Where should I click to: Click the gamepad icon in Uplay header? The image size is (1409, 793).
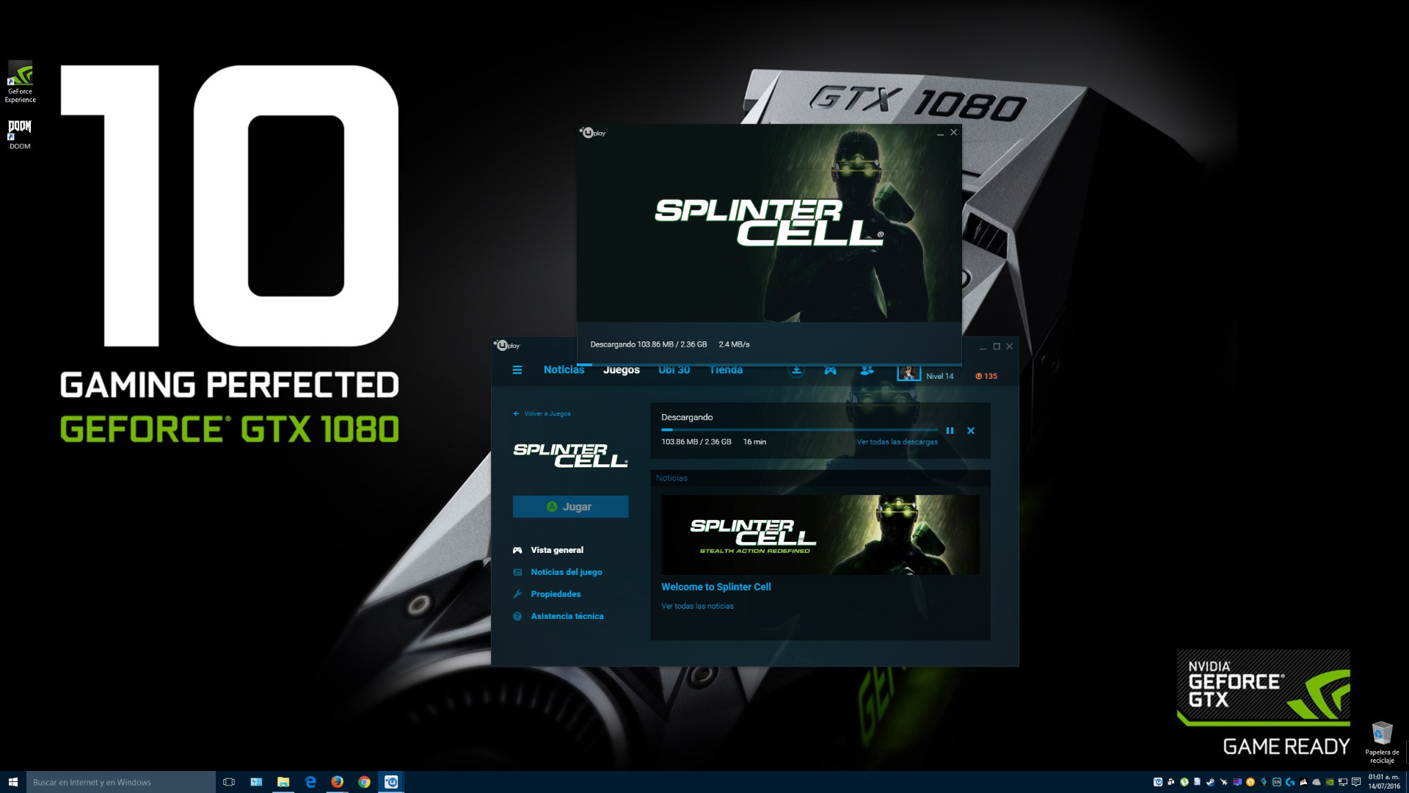click(x=830, y=371)
